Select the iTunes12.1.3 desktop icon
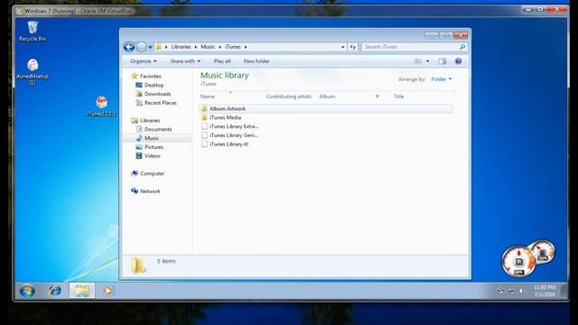This screenshot has width=578, height=325. (101, 106)
